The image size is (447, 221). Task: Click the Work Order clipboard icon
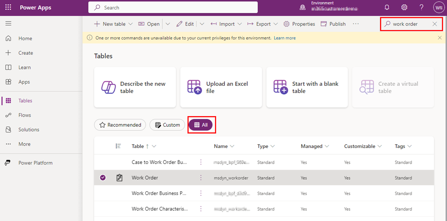pyautogui.click(x=119, y=178)
